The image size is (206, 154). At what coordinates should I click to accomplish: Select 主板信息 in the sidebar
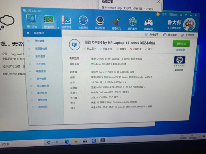40,56
